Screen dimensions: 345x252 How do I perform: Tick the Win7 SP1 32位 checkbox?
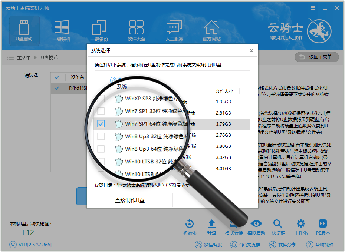pyautogui.click(x=101, y=111)
